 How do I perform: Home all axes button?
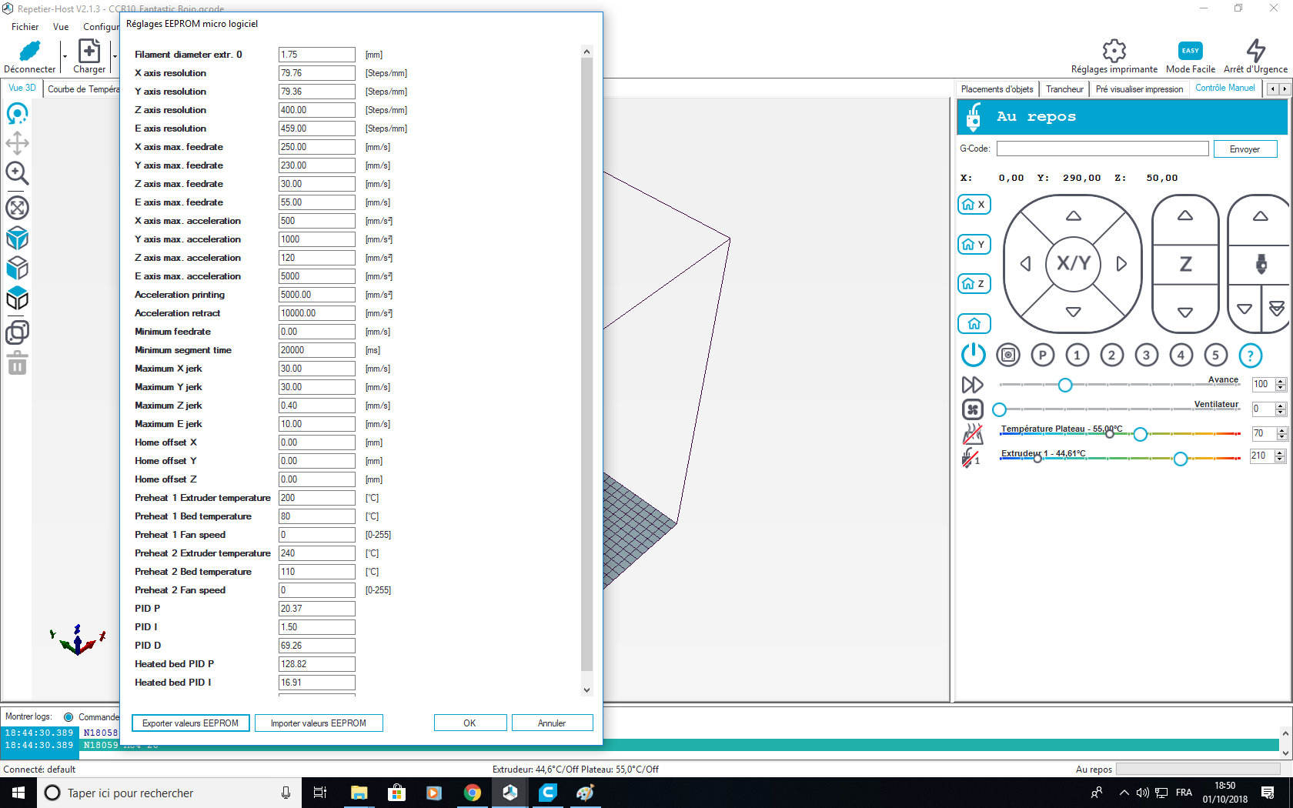pos(974,324)
